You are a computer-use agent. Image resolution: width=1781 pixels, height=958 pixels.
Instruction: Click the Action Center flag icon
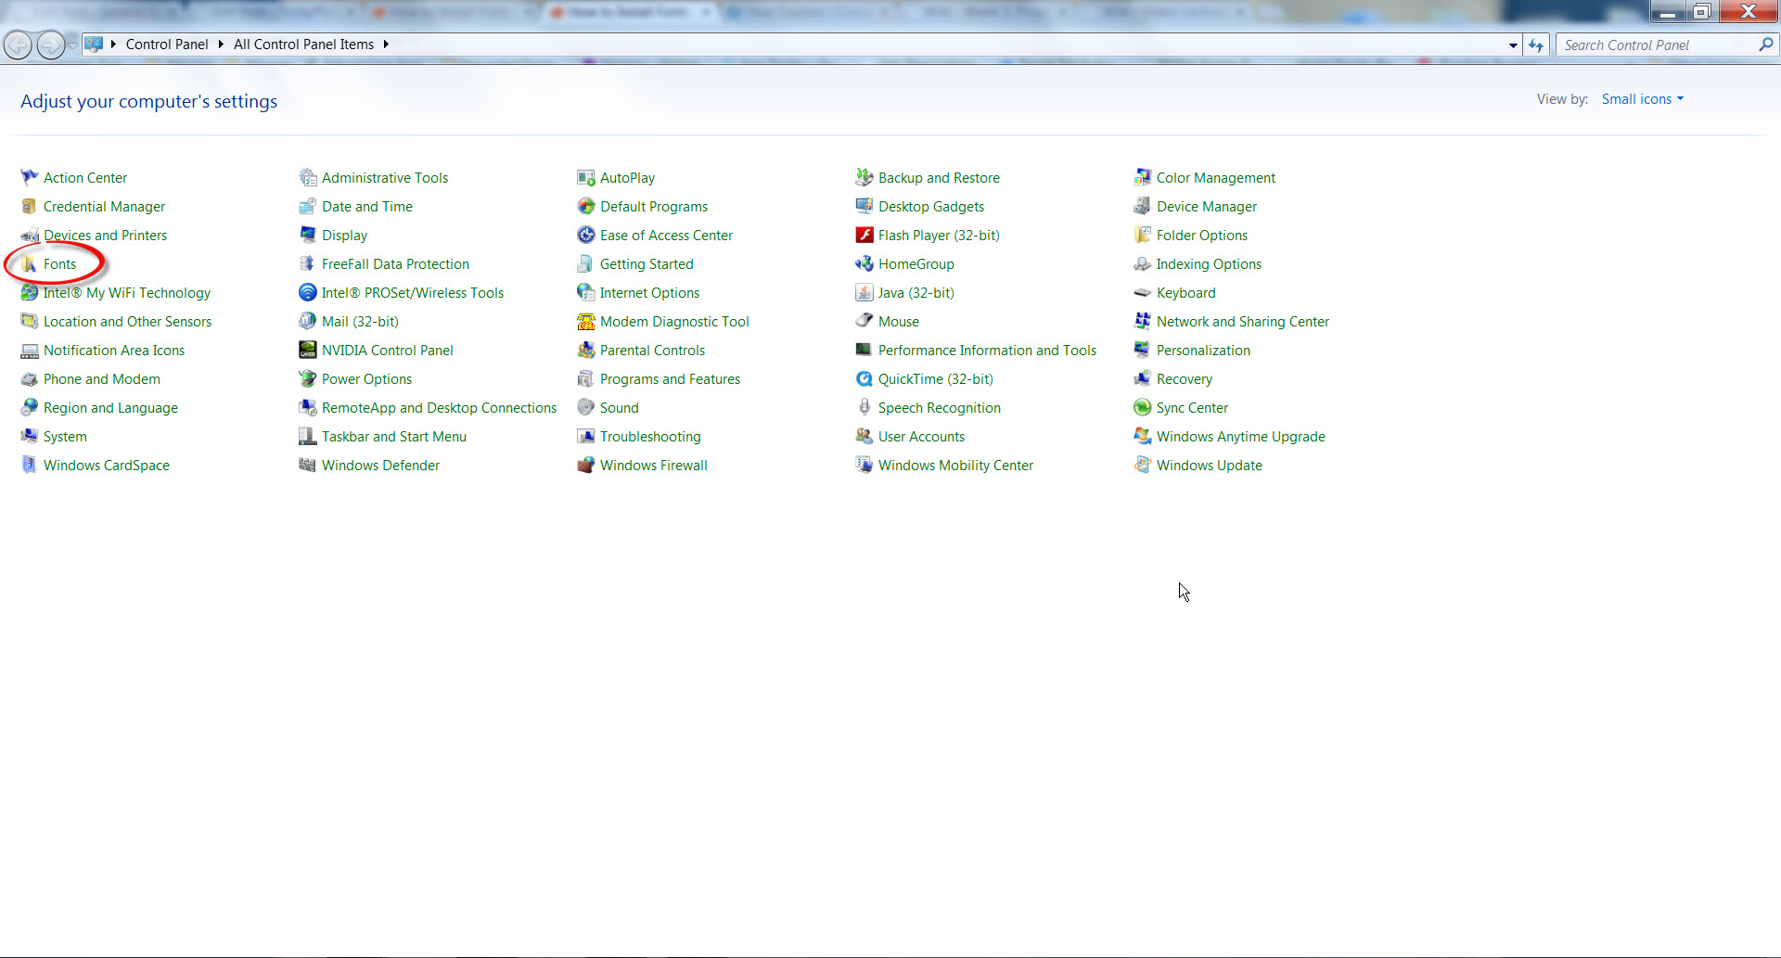pos(29,178)
